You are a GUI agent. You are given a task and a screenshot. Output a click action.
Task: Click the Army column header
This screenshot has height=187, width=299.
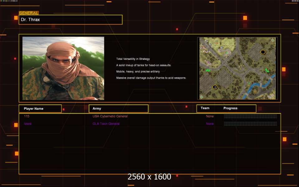coord(119,108)
